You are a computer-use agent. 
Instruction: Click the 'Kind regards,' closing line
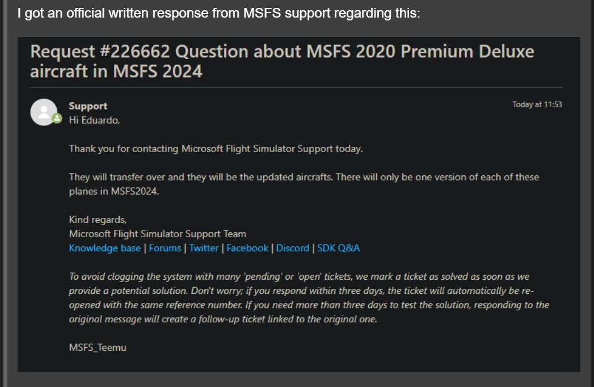98,220
